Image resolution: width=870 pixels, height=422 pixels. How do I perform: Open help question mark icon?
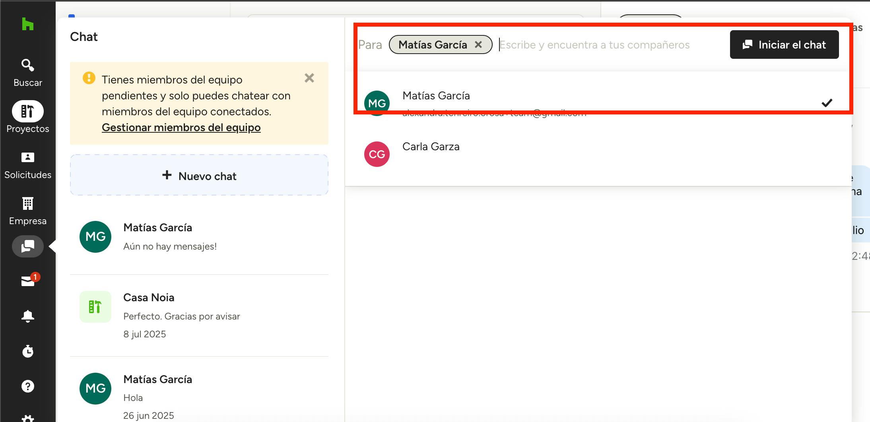pyautogui.click(x=28, y=386)
